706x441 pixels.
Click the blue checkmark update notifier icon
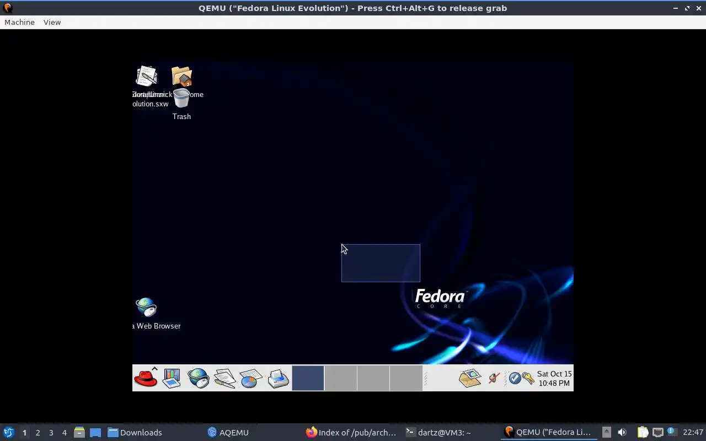[515, 378]
